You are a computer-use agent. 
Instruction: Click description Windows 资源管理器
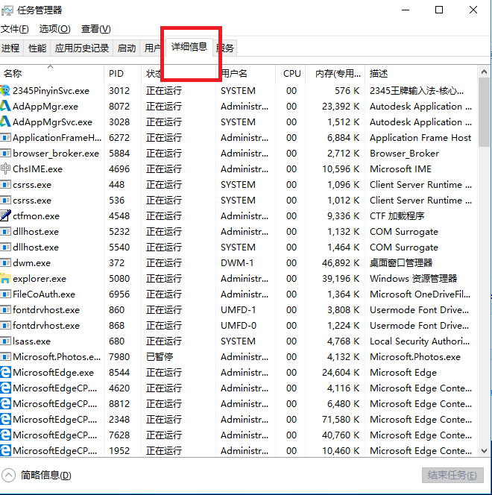point(414,279)
